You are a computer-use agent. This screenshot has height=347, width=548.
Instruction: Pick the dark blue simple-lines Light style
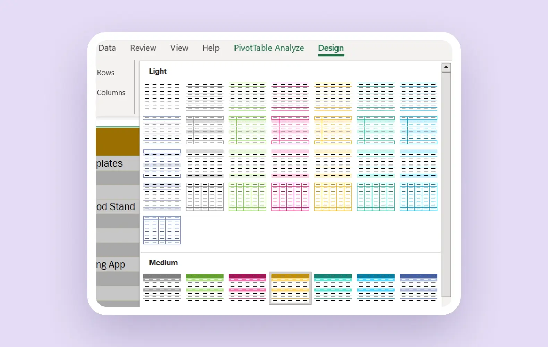coord(162,130)
